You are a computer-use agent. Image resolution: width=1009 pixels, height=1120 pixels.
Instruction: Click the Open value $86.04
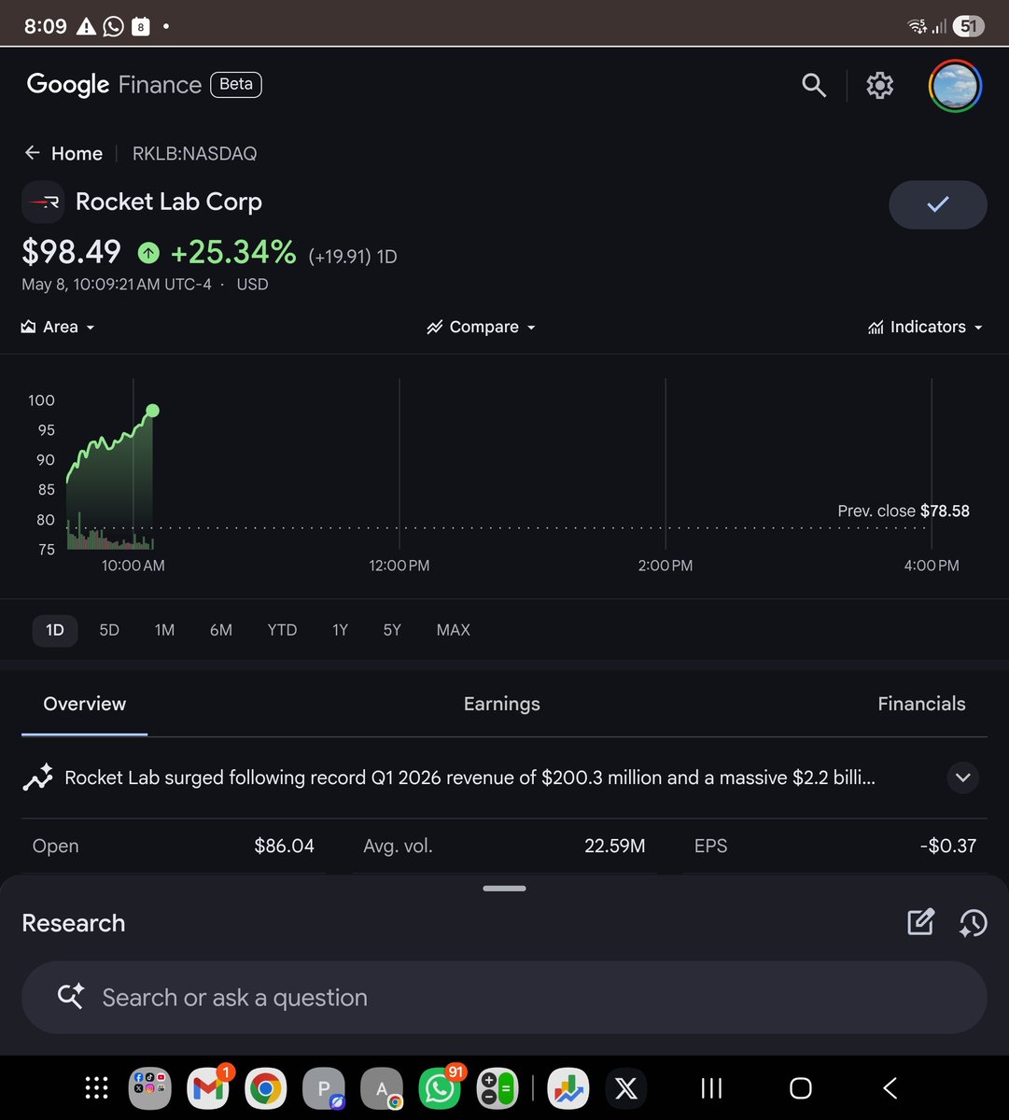(284, 846)
